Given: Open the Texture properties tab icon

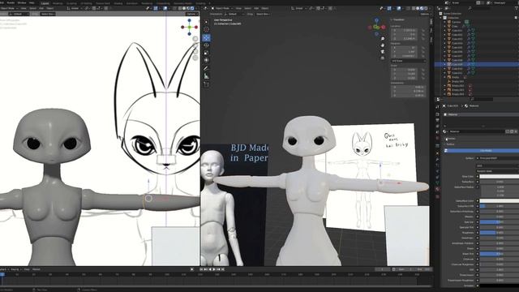Looking at the screenshot, I should click(438, 196).
